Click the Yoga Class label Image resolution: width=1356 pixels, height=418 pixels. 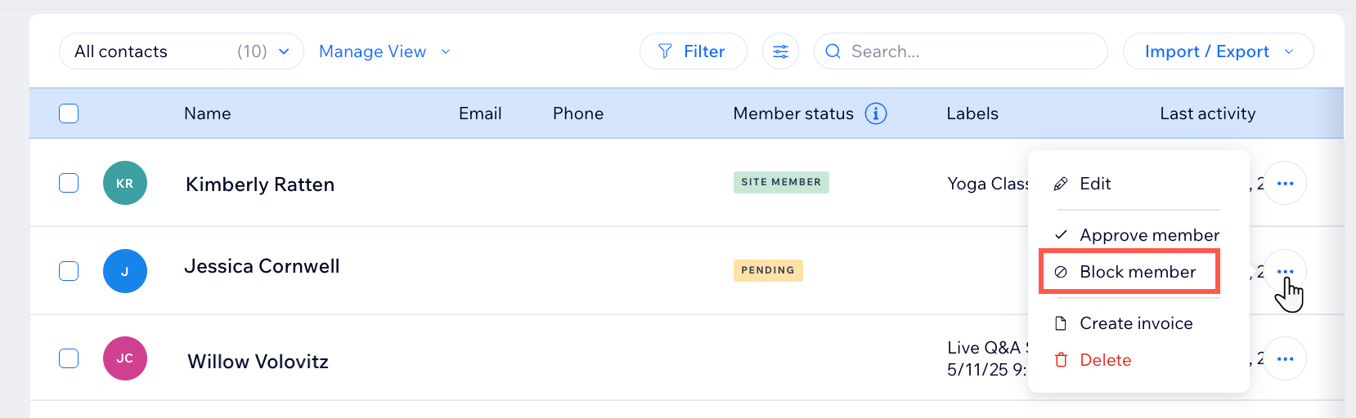(x=988, y=184)
